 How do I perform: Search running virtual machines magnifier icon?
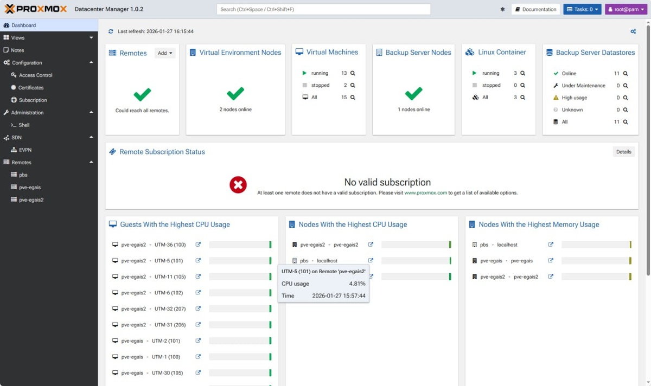[353, 73]
